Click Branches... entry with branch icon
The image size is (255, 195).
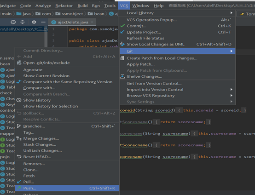coord(67,126)
